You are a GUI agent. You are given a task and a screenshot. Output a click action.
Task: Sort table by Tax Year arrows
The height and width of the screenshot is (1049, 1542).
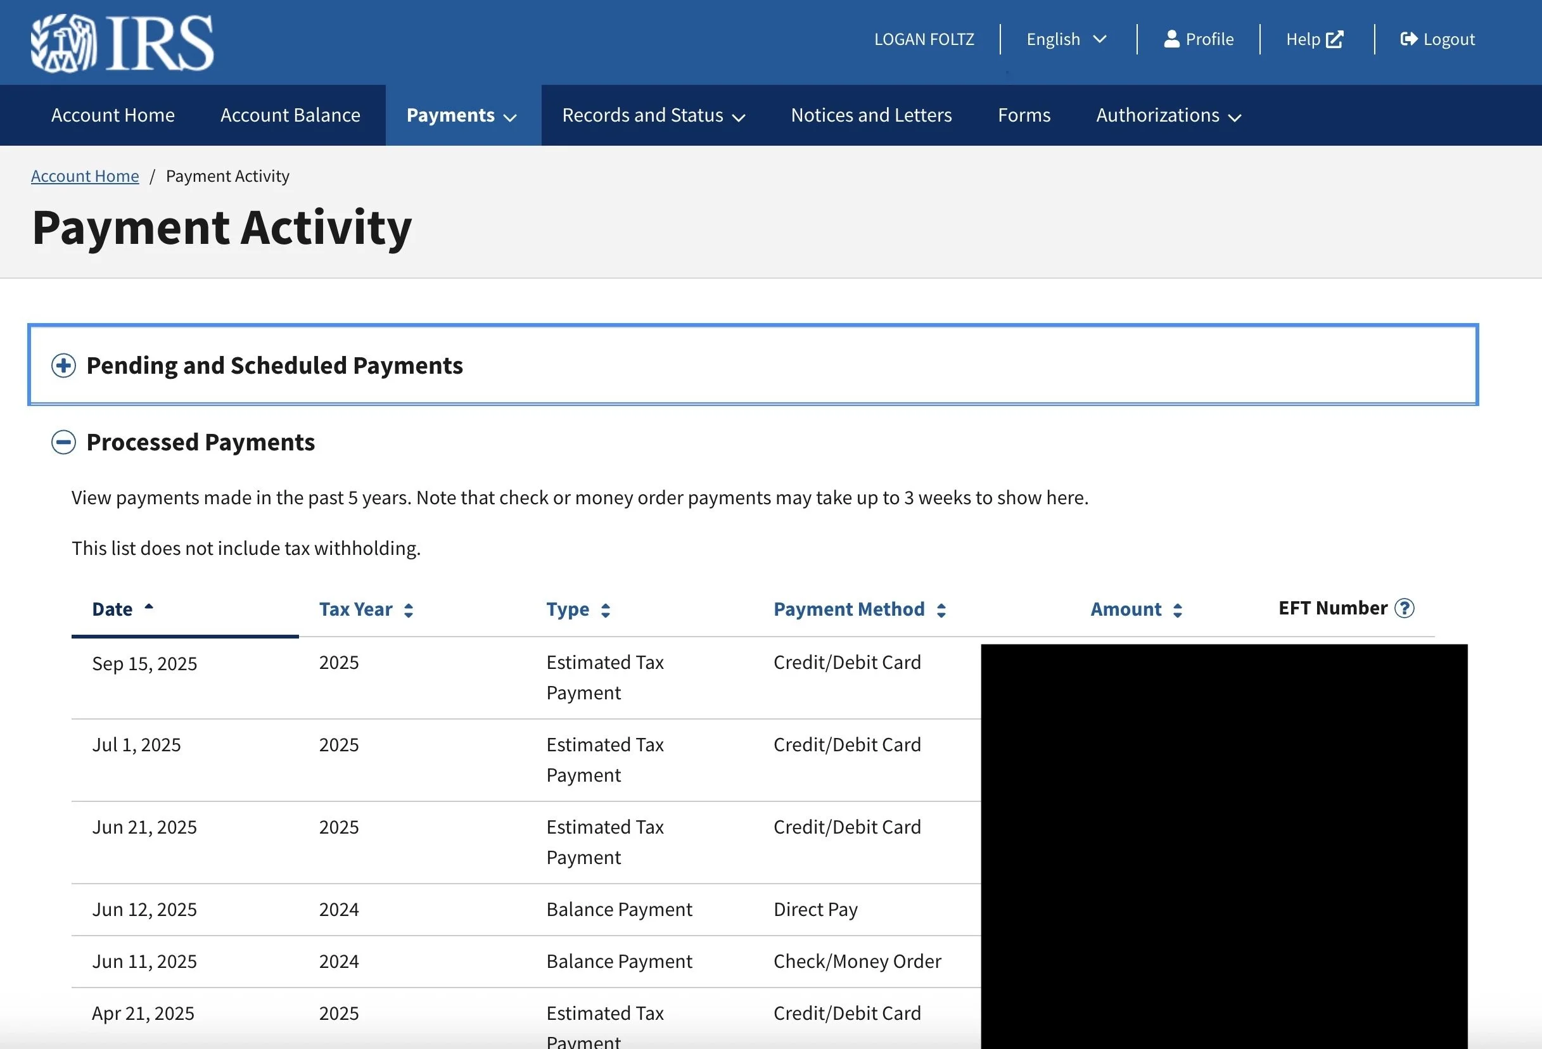click(409, 611)
